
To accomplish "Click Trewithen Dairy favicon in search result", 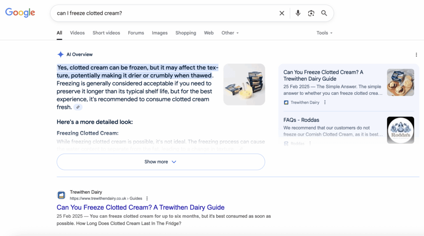I will click(x=61, y=195).
